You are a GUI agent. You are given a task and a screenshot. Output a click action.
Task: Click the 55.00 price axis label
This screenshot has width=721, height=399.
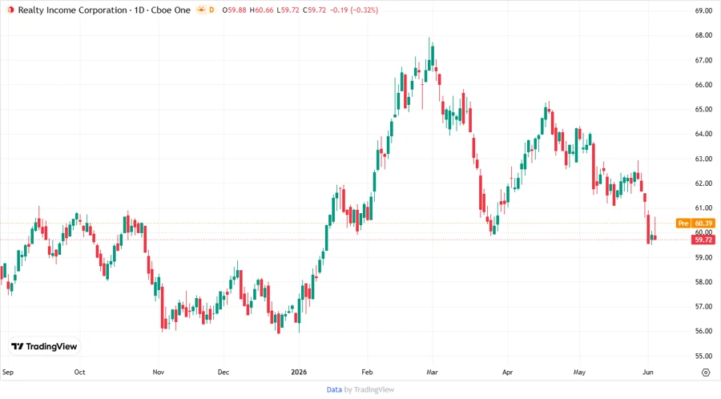pyautogui.click(x=703, y=356)
